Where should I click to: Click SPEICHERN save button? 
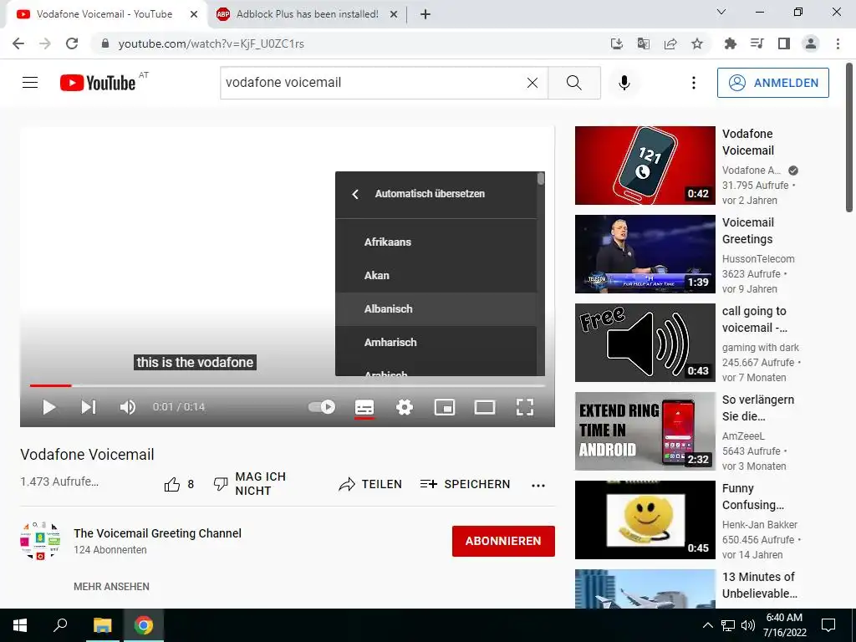click(465, 484)
